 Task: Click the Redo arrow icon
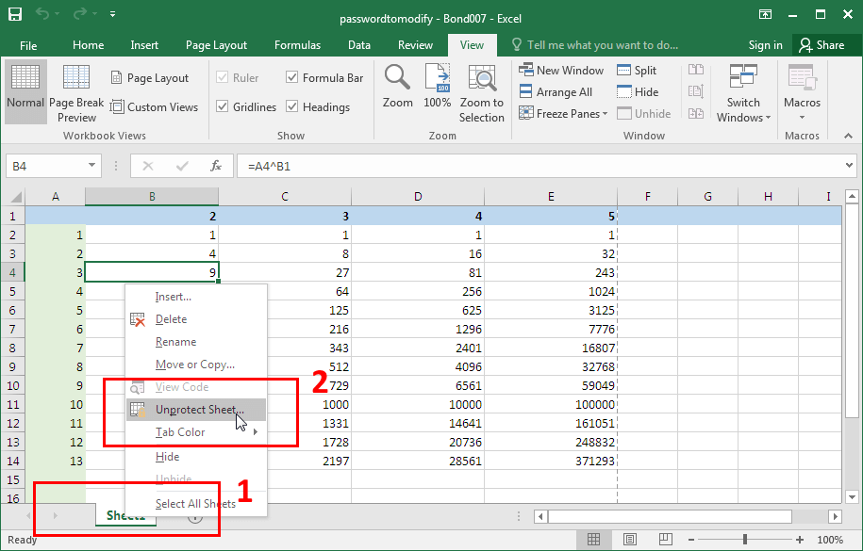[x=80, y=14]
